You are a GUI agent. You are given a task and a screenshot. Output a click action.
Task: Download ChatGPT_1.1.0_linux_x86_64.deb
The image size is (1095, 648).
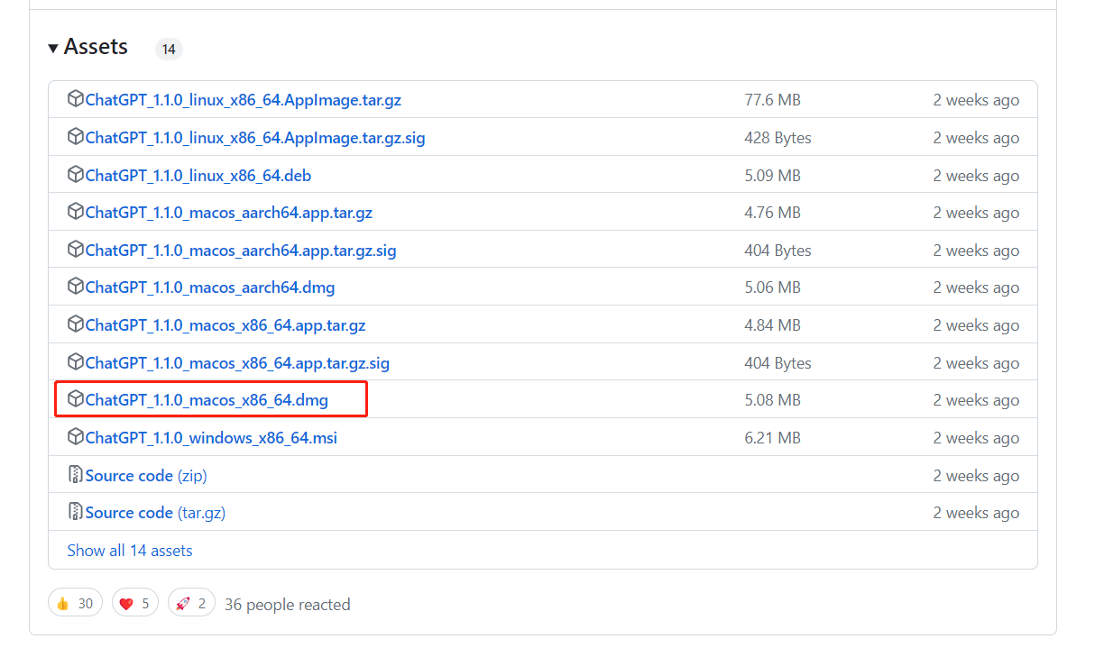[x=198, y=176]
